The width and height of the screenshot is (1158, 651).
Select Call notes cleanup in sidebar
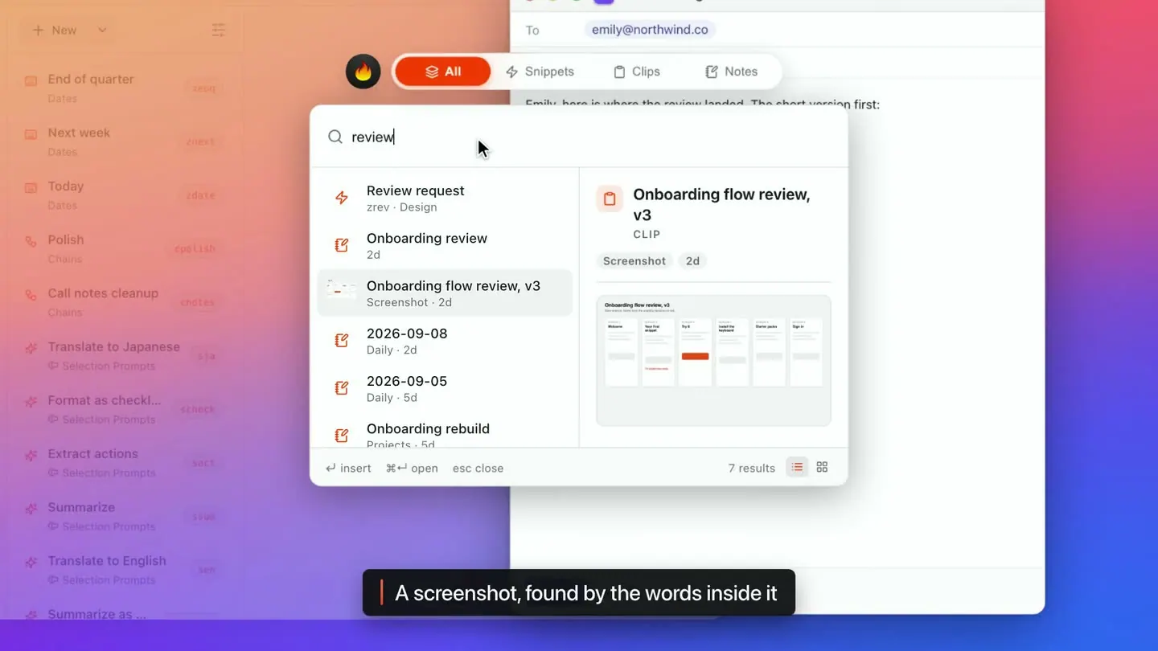tap(122, 301)
